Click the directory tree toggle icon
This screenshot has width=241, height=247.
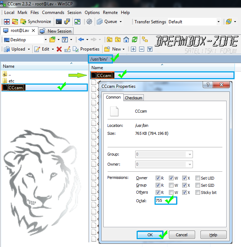[145, 39]
